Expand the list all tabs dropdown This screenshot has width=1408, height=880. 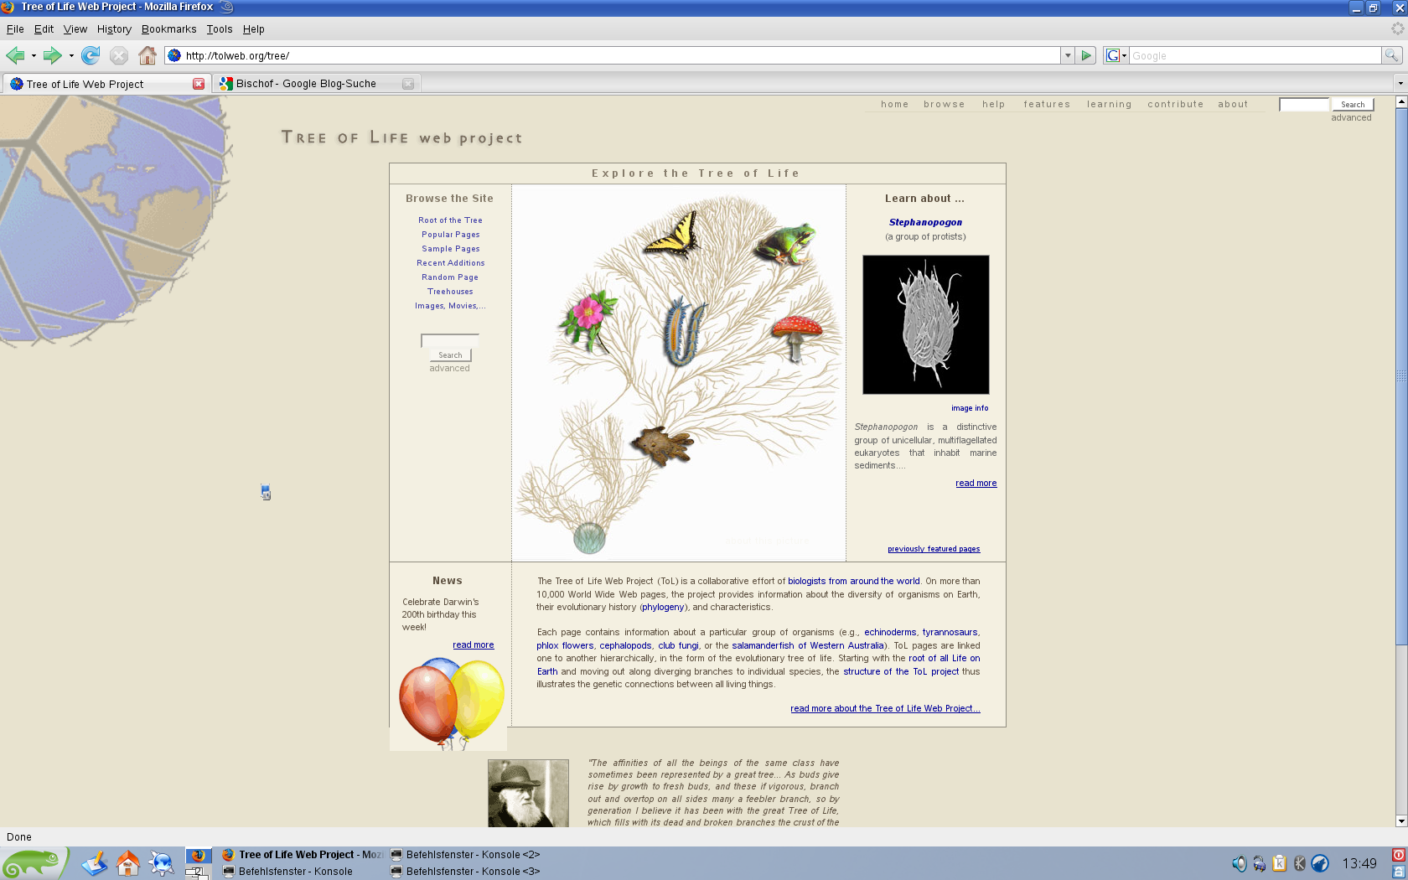[1400, 83]
